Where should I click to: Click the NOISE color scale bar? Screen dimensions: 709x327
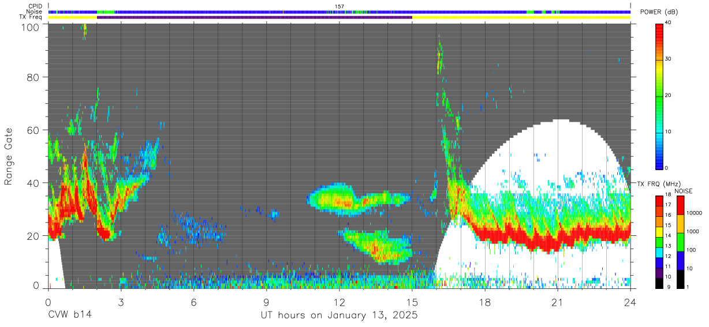[681, 241]
